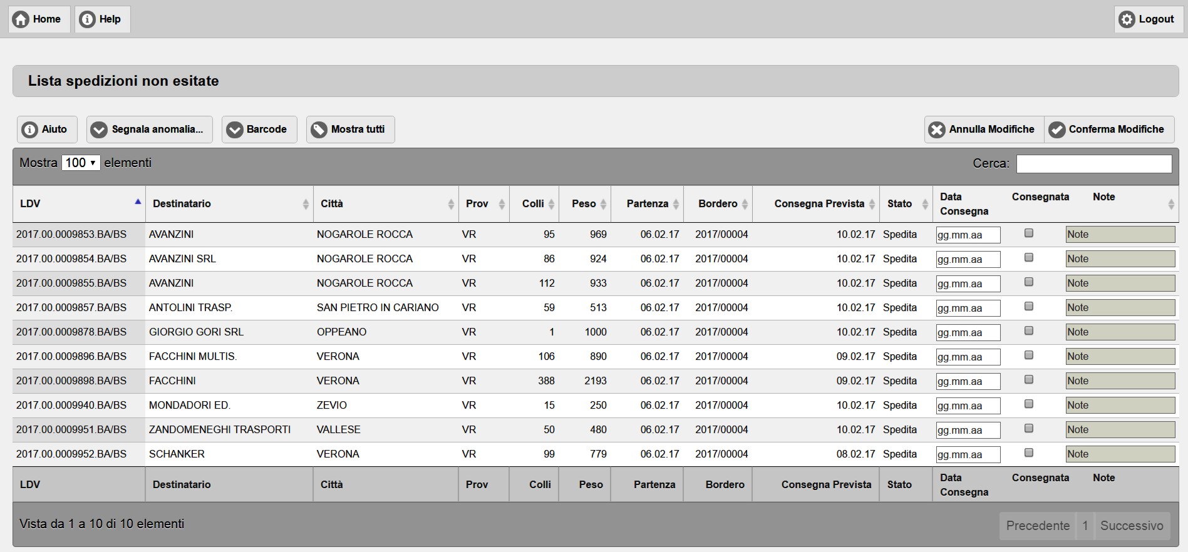
Task: Click the peso value 2193
Action: point(596,381)
